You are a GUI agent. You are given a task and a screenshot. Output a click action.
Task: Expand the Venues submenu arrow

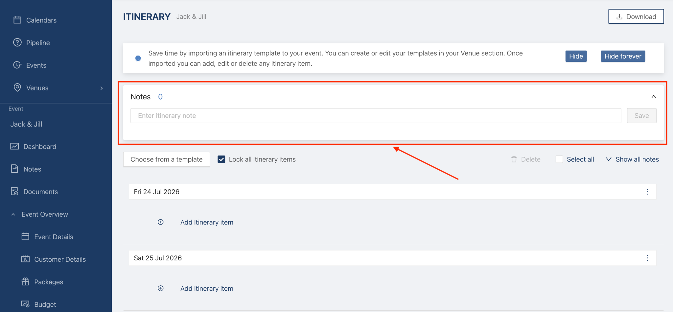coord(102,88)
